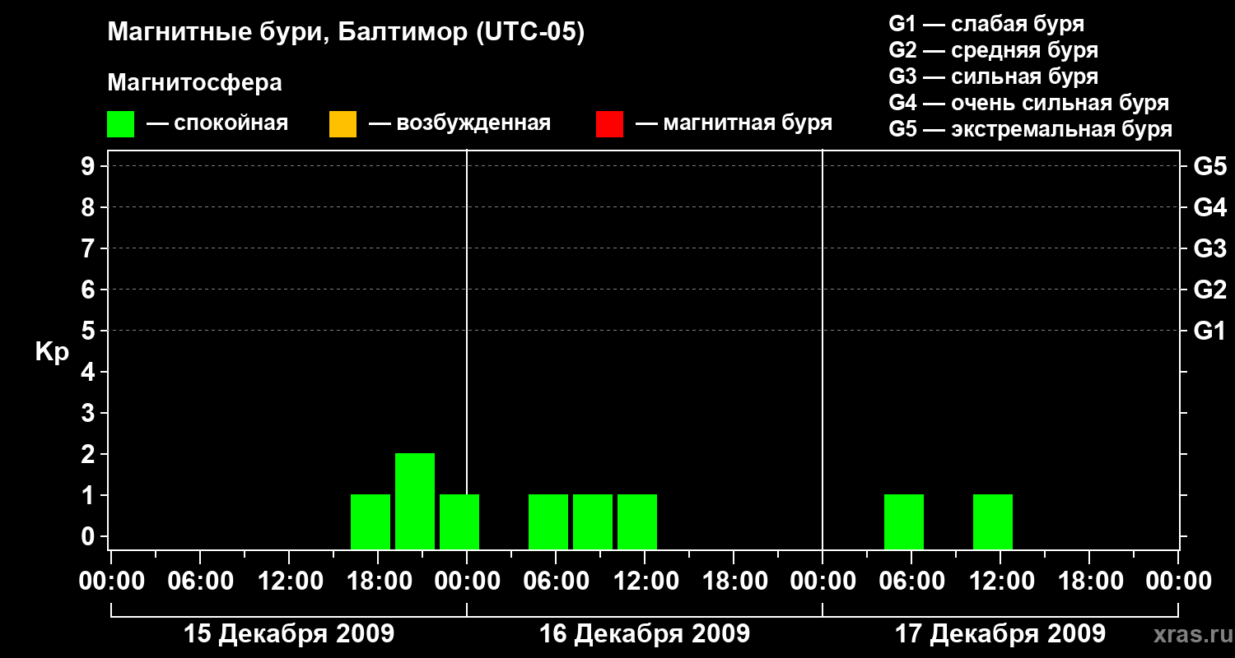Screen dimensions: 1235x658
Task: Click the '16 Декабря 2009' date label
Action: (644, 634)
